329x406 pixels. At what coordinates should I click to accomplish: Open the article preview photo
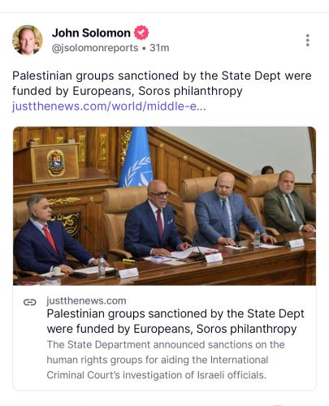coord(164,206)
